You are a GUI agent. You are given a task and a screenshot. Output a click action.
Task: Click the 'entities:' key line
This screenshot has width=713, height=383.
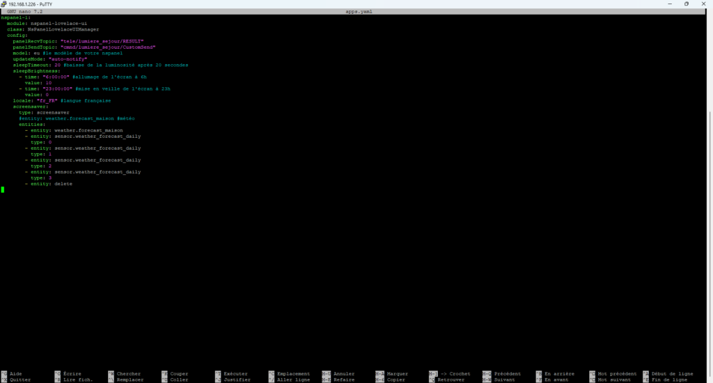32,124
